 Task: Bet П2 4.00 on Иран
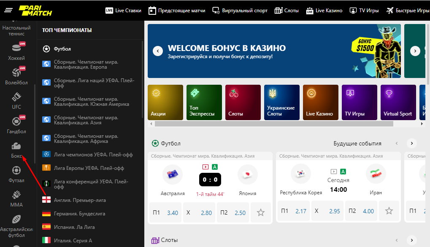[361, 211]
